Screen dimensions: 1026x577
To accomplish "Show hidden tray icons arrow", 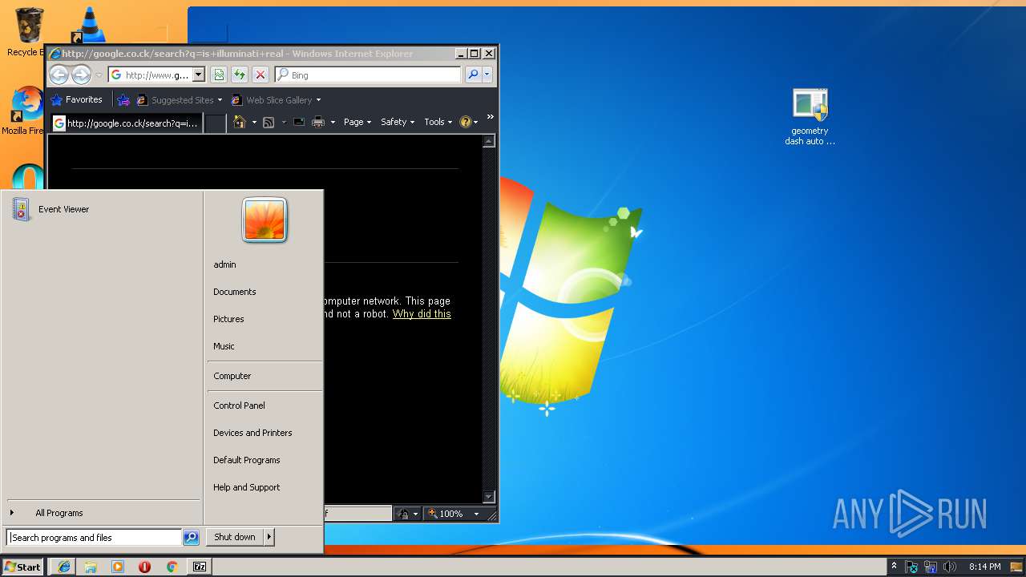I will pyautogui.click(x=894, y=567).
